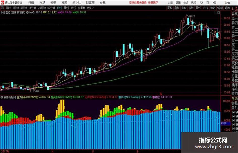Open F10 company information
The width and height of the screenshot is (238, 153).
point(206,8)
